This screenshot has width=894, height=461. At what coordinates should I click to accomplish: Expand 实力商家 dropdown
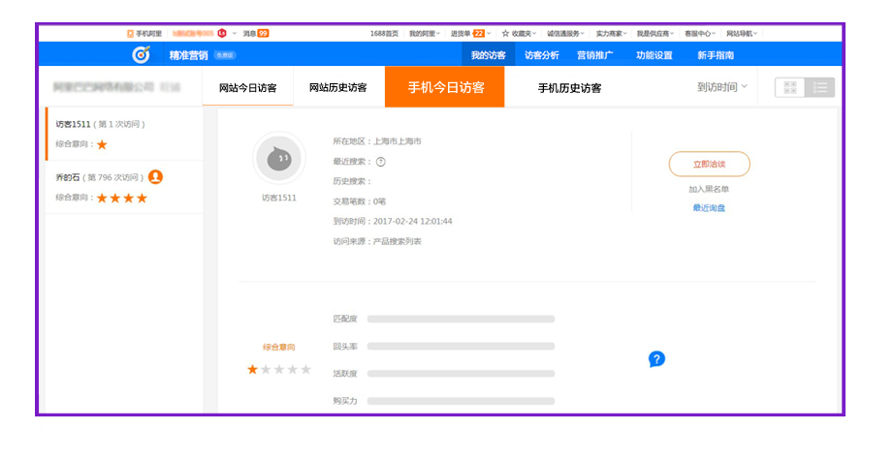point(611,34)
